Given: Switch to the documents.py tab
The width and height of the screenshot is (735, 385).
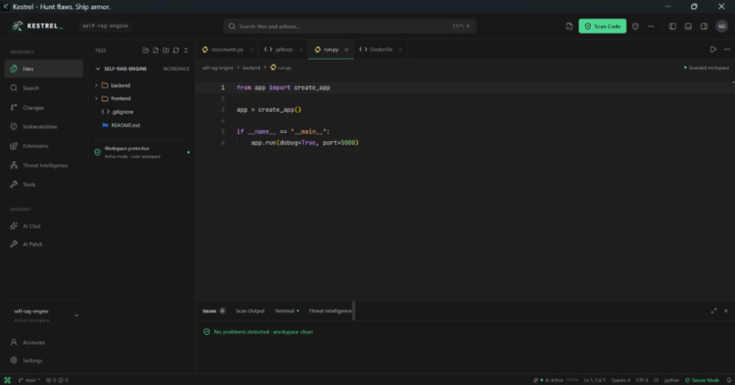Looking at the screenshot, I should (227, 49).
